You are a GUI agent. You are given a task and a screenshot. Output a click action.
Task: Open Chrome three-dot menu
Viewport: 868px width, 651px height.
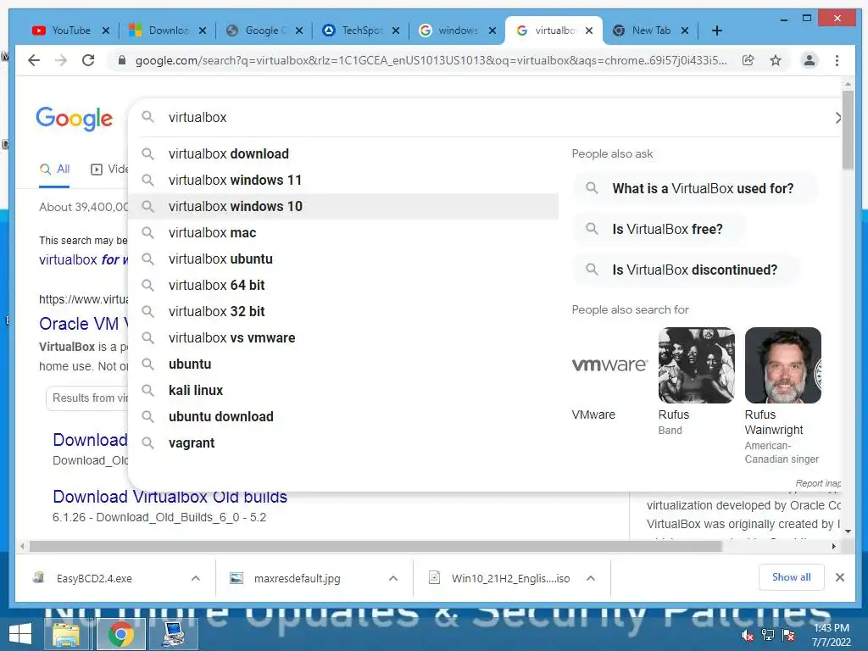837,60
